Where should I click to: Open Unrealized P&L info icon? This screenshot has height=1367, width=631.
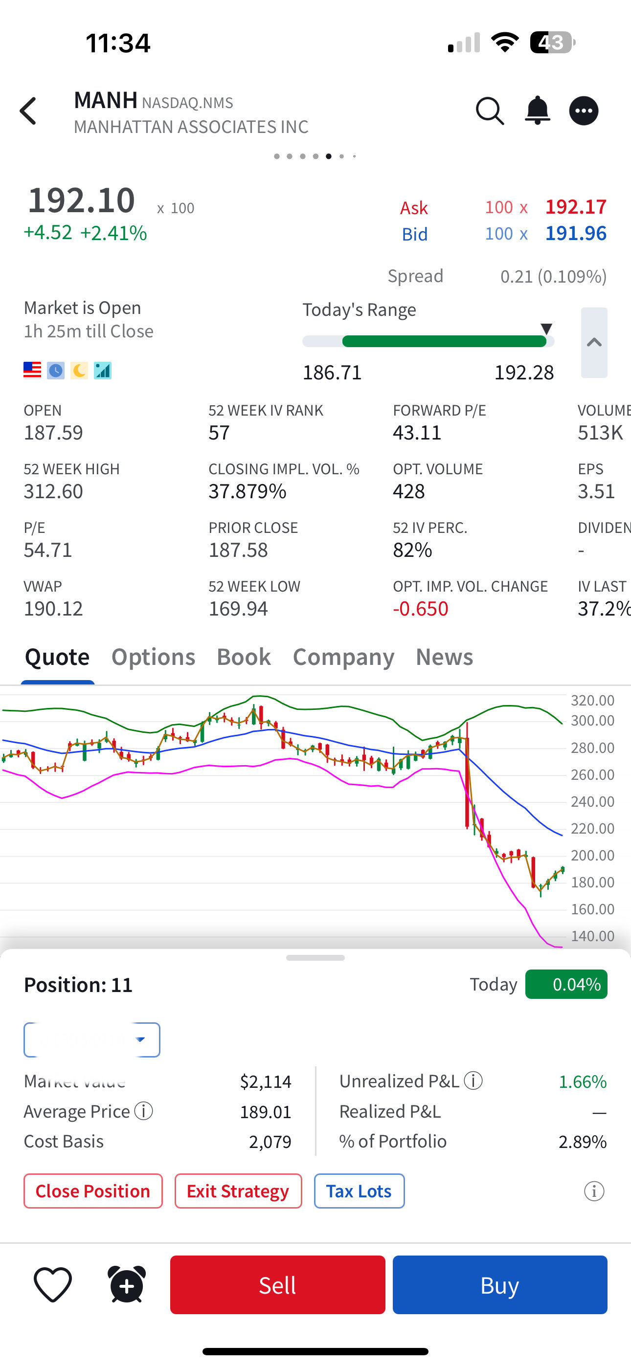coord(473,1080)
